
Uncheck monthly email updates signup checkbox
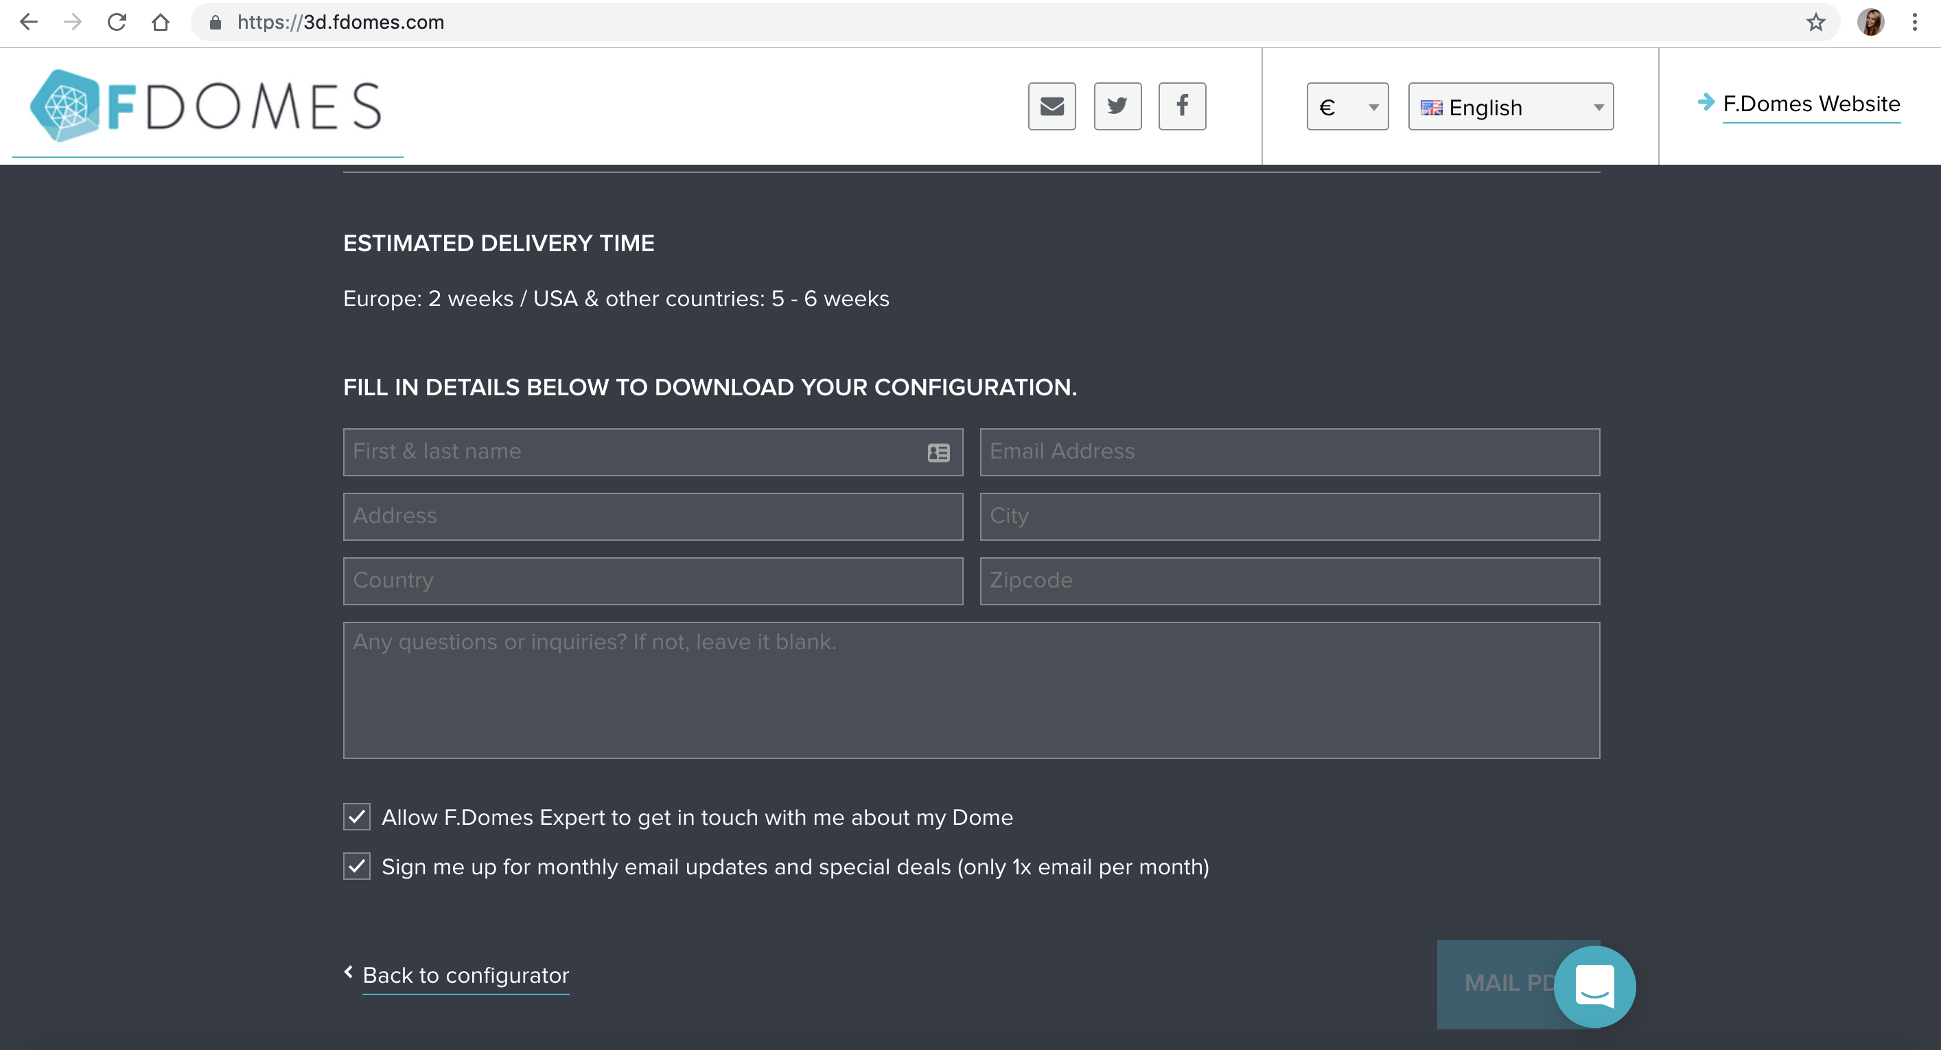(356, 866)
